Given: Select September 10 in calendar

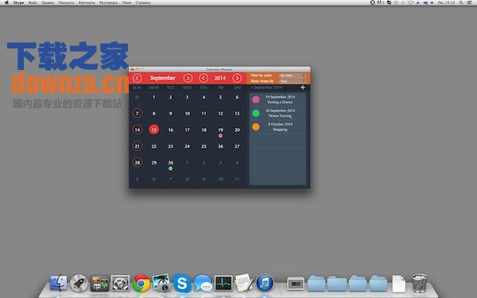Looking at the screenshot, I should (188, 114).
